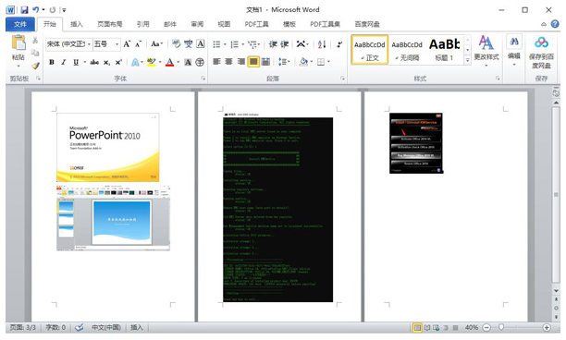
Task: Apply the yellow text highlight color
Action: pos(152,62)
